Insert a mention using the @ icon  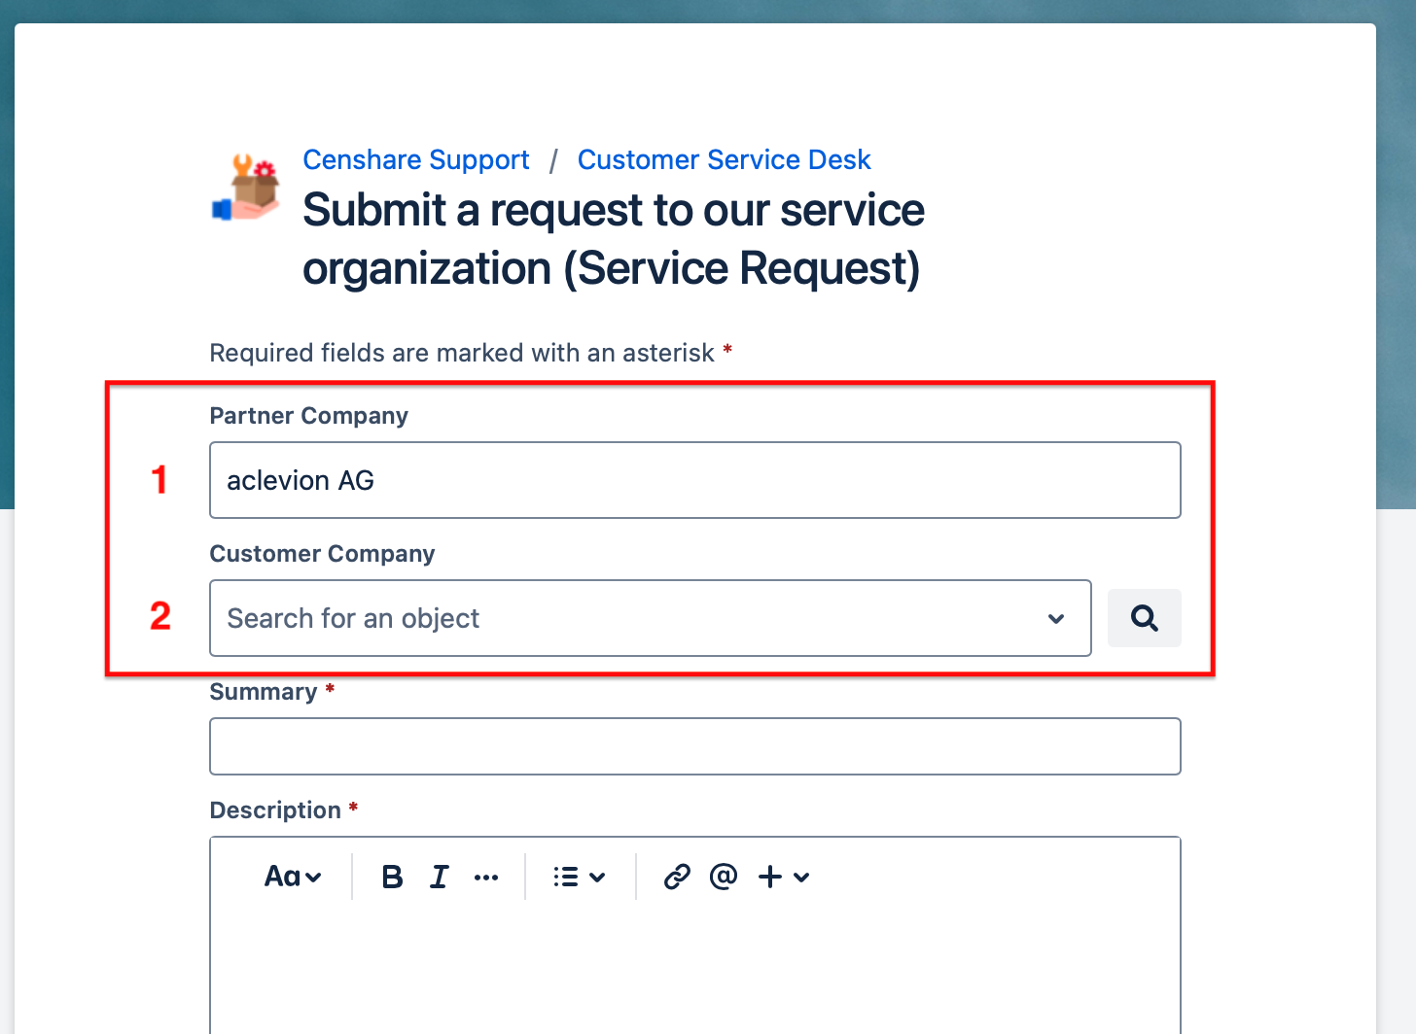[722, 876]
